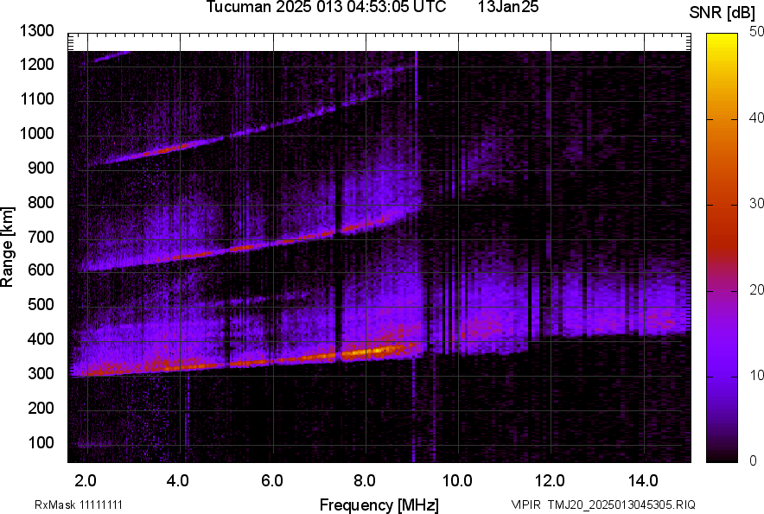Click the 2.0 MHz frequency tick label
Viewport: 764px width, 514px height.
(86, 480)
